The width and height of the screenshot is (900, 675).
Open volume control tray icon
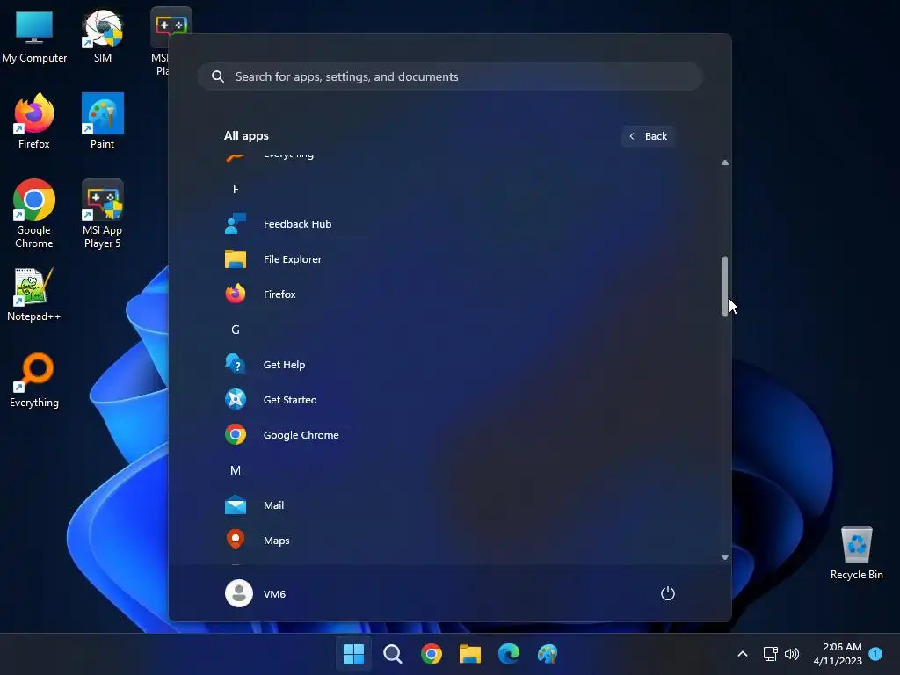coord(792,654)
